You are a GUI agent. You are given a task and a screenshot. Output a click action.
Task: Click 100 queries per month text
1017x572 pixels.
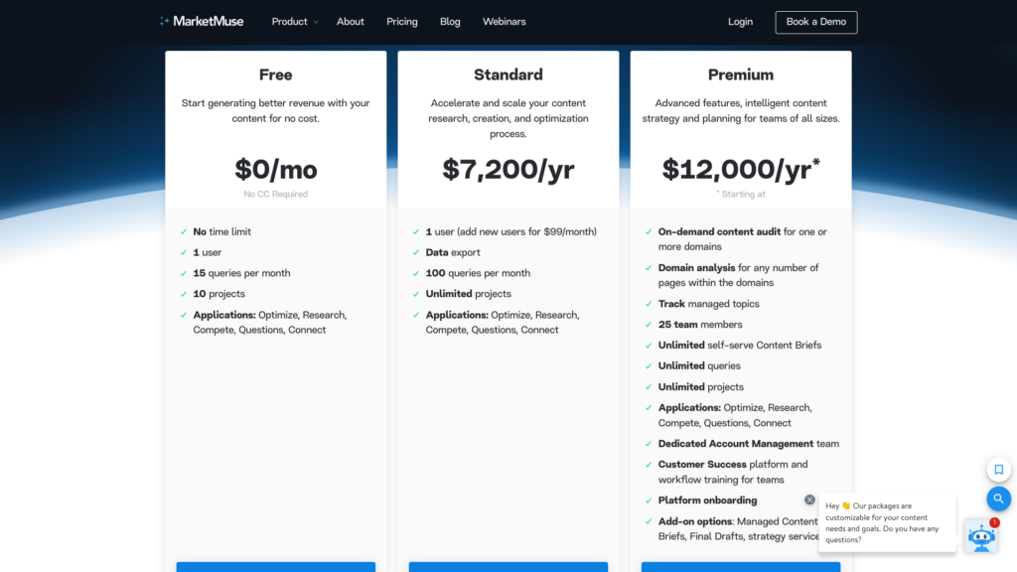pyautogui.click(x=478, y=273)
